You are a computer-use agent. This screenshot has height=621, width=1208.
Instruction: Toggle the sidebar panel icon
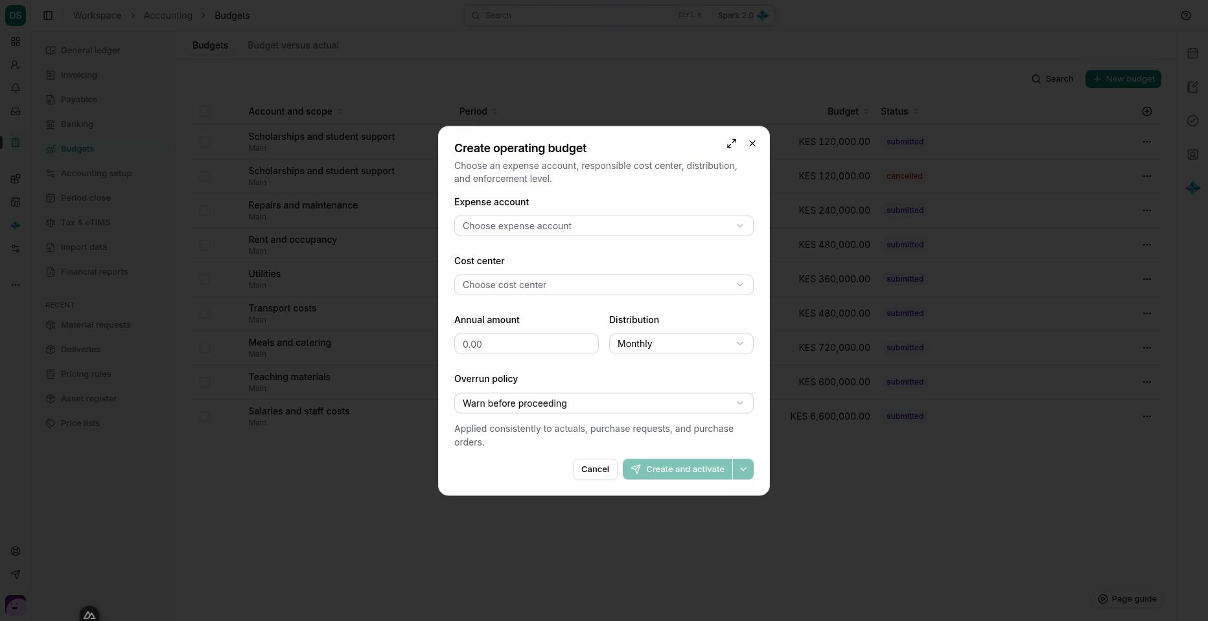point(48,16)
